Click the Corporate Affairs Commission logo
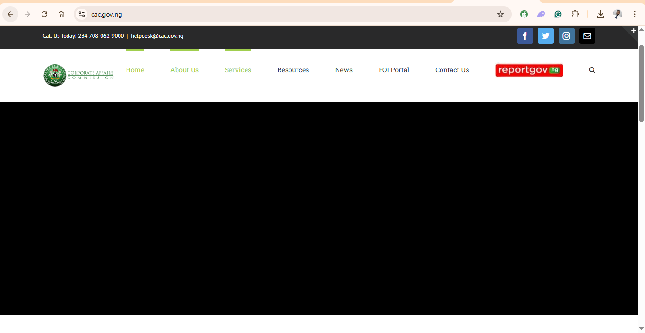The image size is (645, 333). pos(78,75)
